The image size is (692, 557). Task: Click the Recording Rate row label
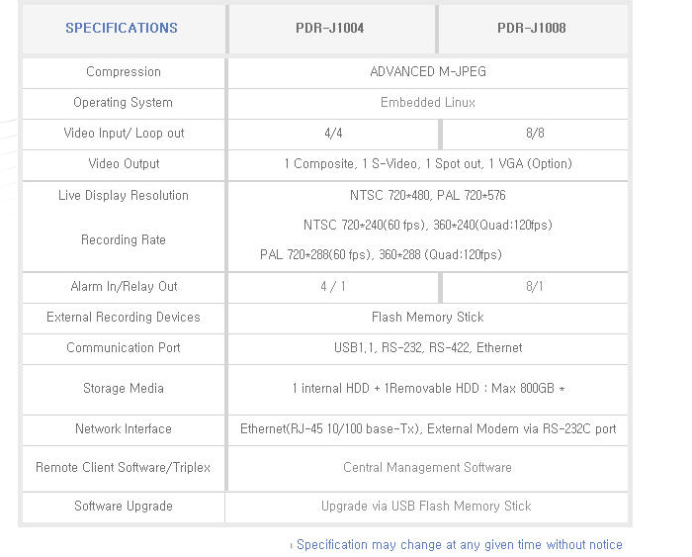click(124, 240)
